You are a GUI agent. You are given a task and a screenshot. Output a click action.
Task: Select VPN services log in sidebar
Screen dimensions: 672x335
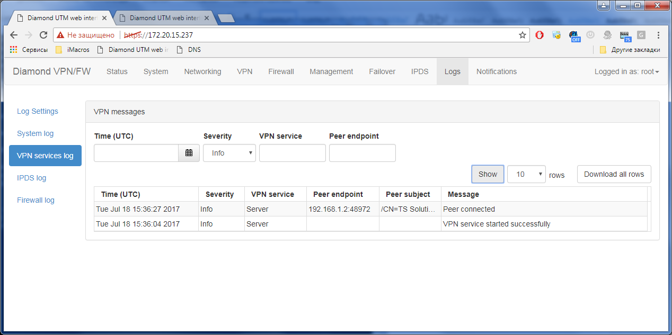(45, 156)
